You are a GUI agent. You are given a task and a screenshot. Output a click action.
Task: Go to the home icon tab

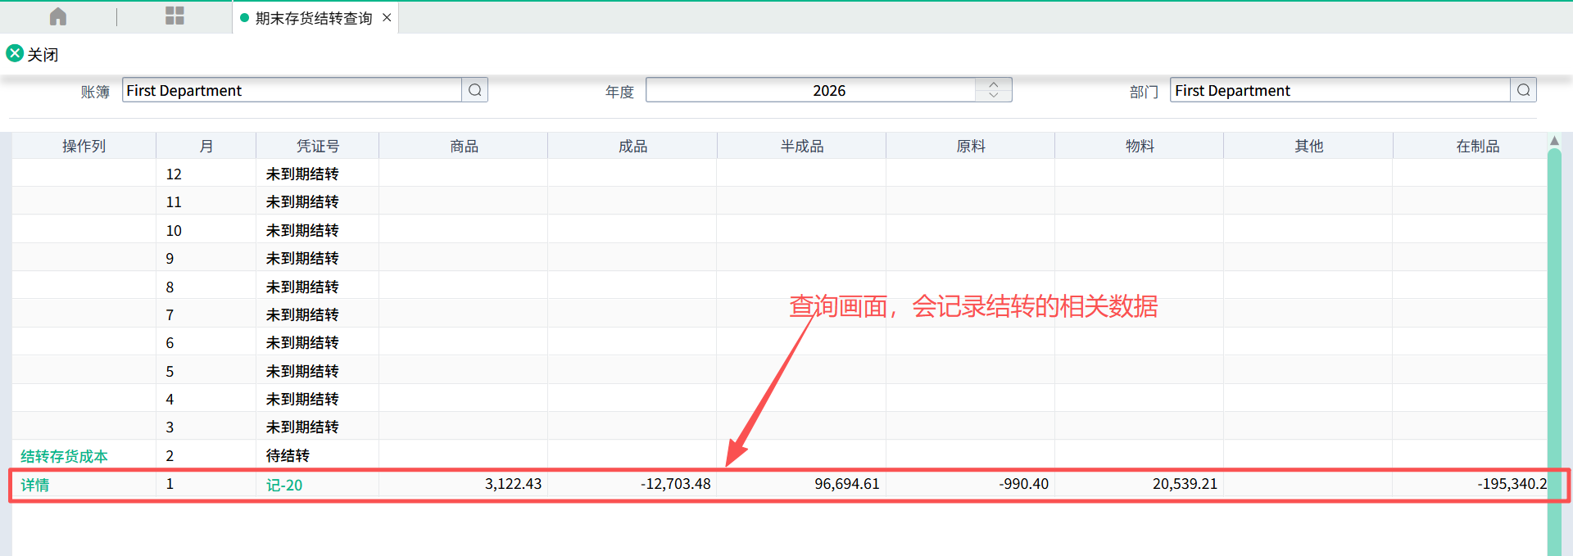click(58, 16)
